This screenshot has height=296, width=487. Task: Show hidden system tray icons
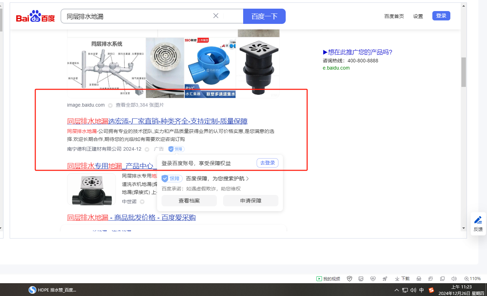click(396, 290)
